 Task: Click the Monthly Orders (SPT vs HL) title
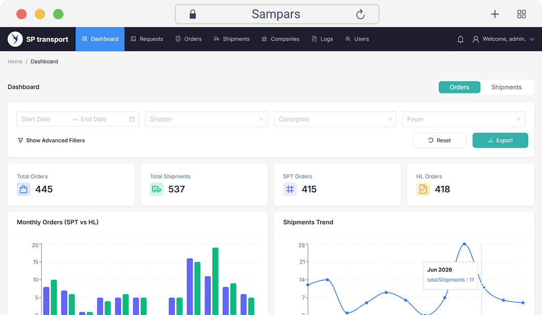click(58, 222)
